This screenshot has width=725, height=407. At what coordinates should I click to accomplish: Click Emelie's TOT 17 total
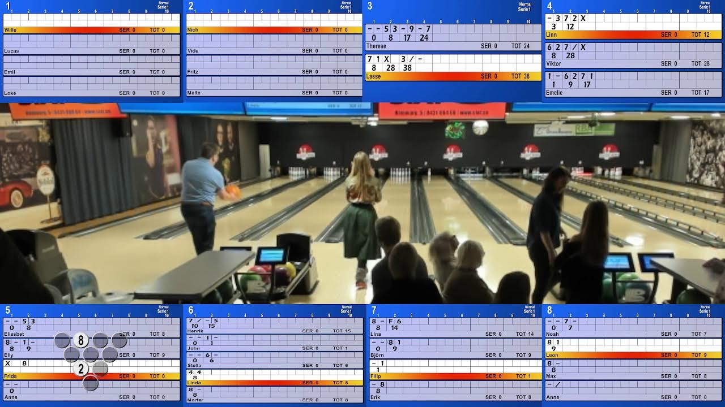(x=701, y=93)
